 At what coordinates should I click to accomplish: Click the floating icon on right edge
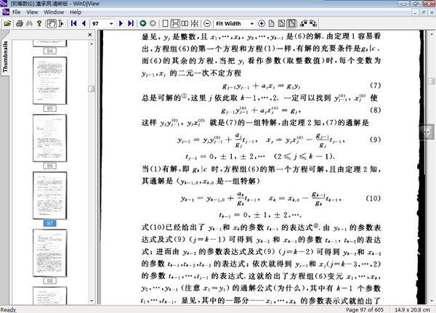[x=427, y=131]
